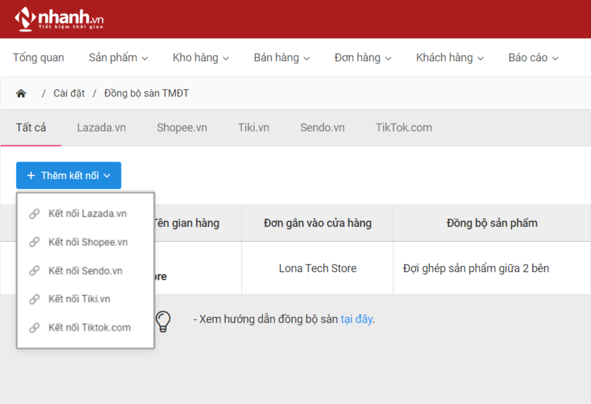Screen dimensions: 591x404
Task: Go to Cài đặt in the breadcrumb
Action: pyautogui.click(x=69, y=93)
